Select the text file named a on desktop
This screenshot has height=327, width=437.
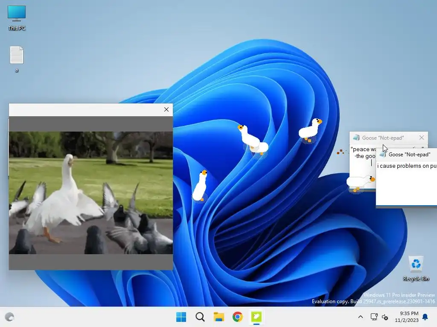pyautogui.click(x=17, y=59)
